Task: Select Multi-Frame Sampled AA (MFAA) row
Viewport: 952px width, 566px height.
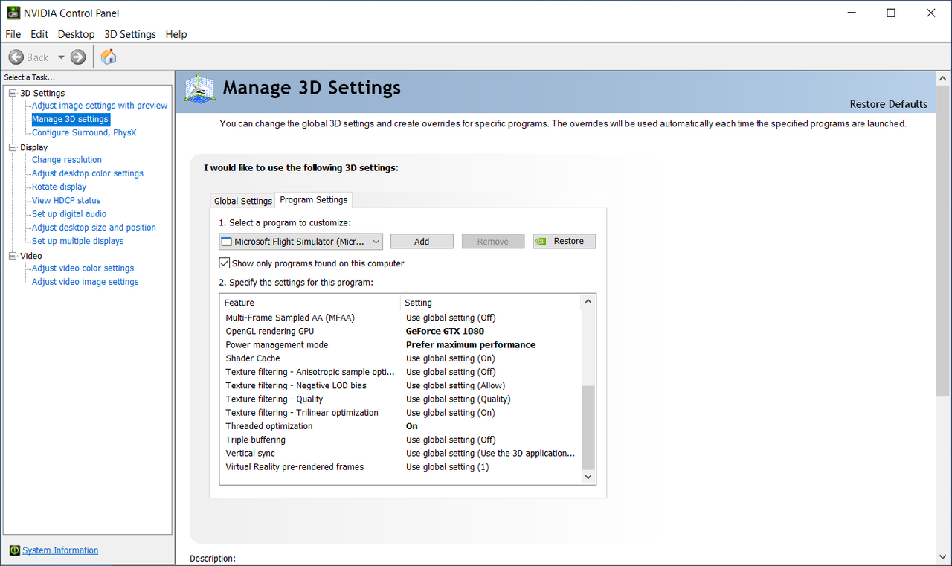Action: click(400, 318)
